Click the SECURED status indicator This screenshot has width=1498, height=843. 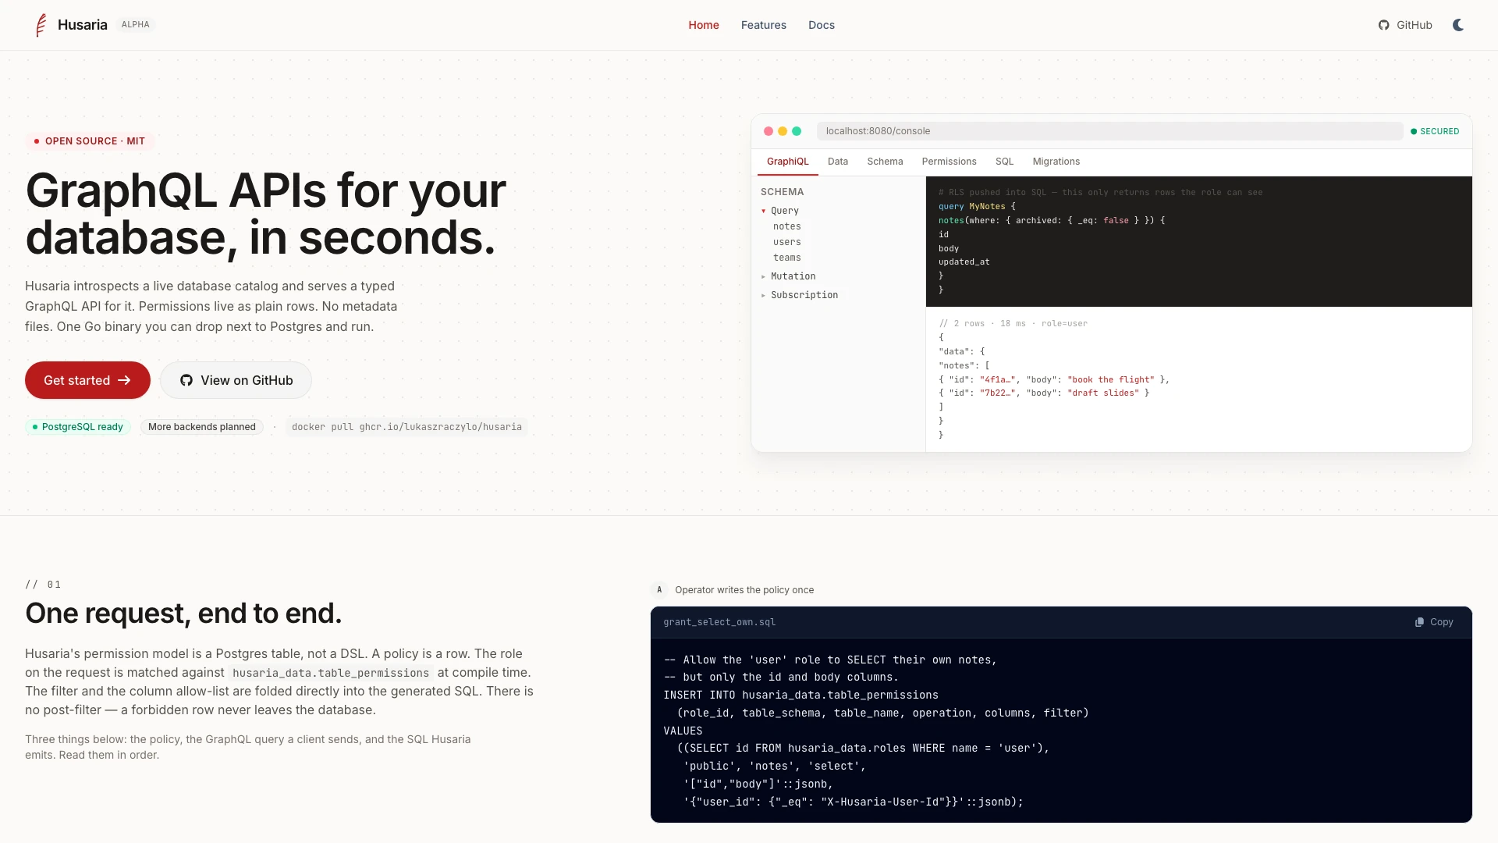tap(1435, 131)
